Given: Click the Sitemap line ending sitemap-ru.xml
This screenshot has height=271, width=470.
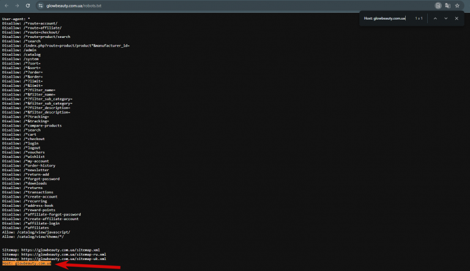Looking at the screenshot, I should click(x=54, y=254).
